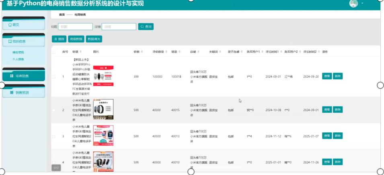Sort by 购买用户1 using its sort arrows
The image size is (384, 175).
[x=263, y=52]
